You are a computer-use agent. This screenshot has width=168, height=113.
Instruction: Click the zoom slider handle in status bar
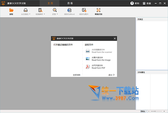[x=155, y=111]
